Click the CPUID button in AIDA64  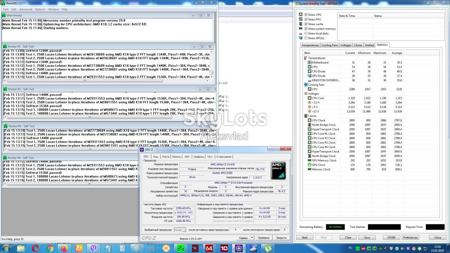pos(391,238)
